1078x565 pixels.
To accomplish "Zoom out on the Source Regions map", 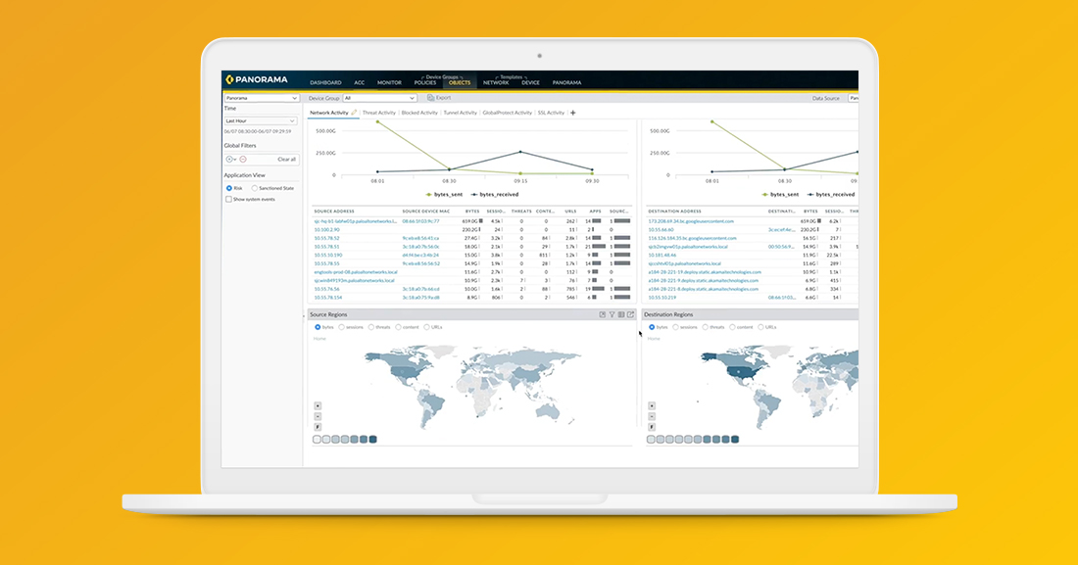I will click(x=318, y=416).
